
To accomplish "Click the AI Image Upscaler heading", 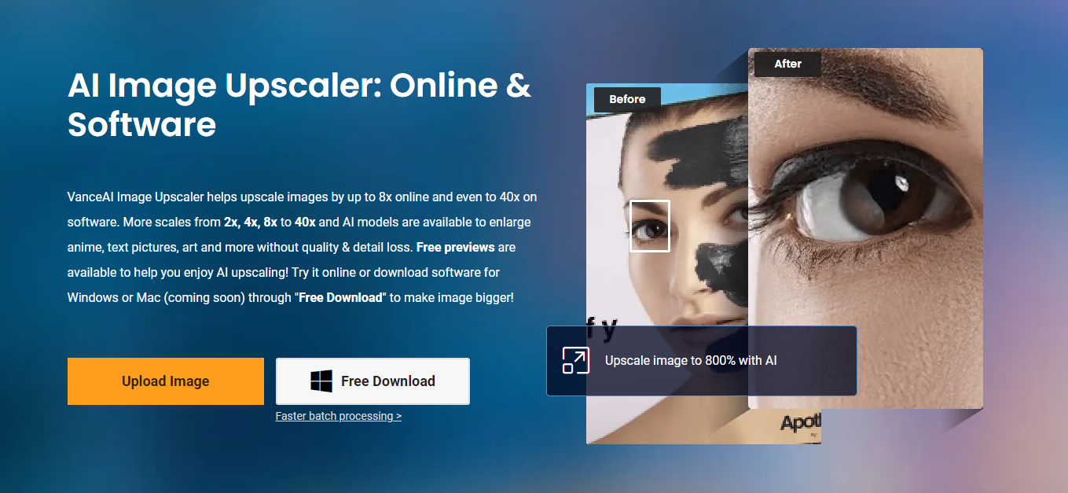I will pos(300,105).
